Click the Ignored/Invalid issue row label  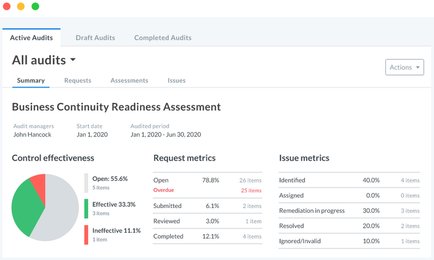tap(300, 241)
